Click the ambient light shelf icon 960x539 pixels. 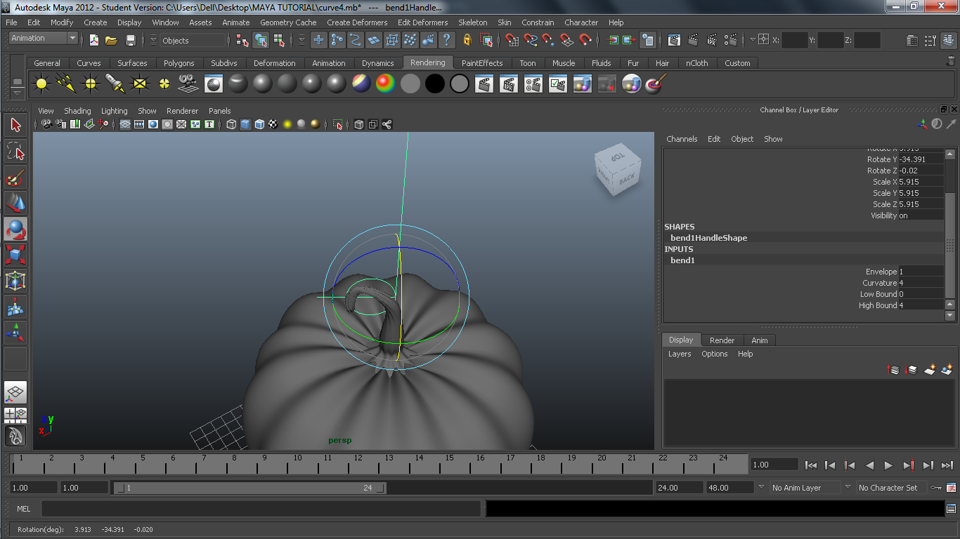tap(41, 84)
